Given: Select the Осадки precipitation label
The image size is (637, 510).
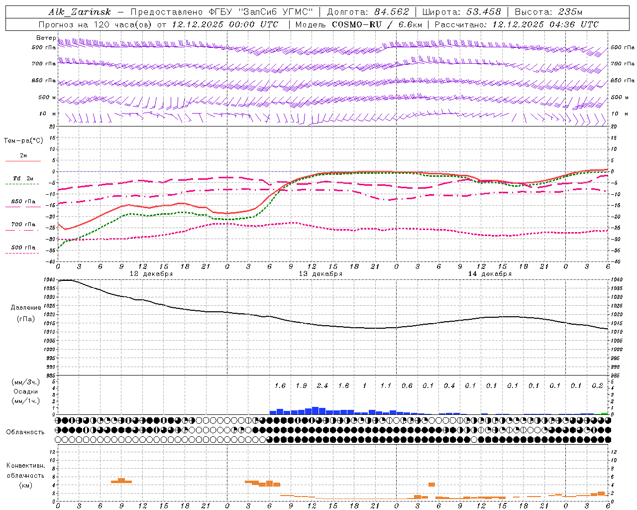Looking at the screenshot, I should [x=26, y=391].
